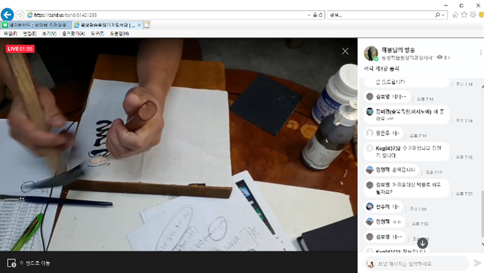Click the browser forward arrow button
484x273 pixels.
pyautogui.click(x=19, y=15)
